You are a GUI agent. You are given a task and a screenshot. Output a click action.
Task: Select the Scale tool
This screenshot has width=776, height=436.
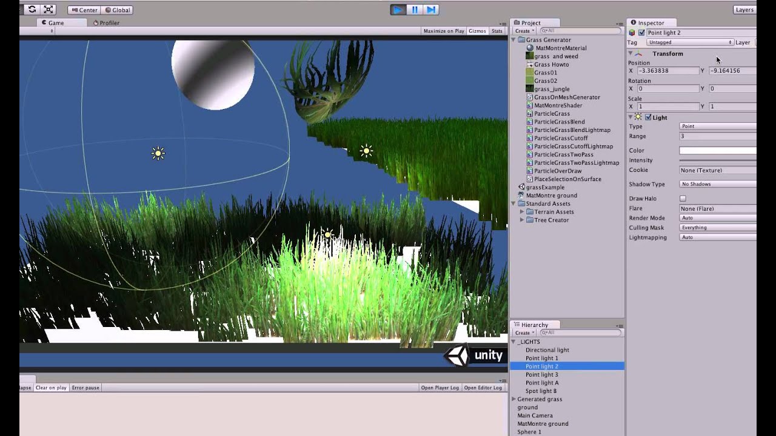click(x=48, y=9)
